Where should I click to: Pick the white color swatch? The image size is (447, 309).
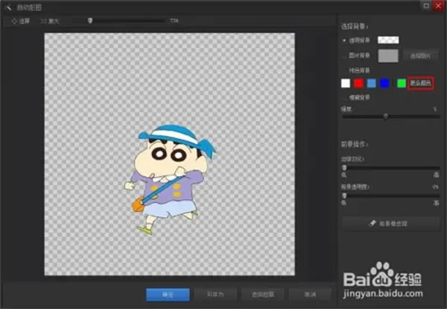click(346, 83)
